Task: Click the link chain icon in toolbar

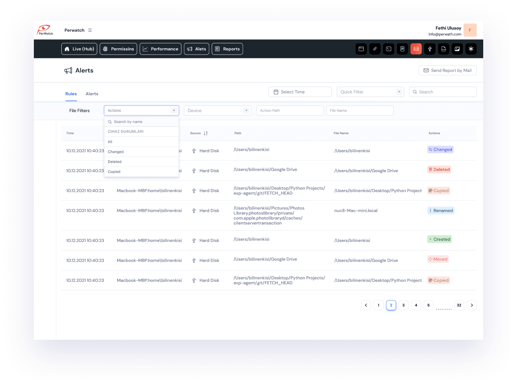Action: tap(375, 49)
